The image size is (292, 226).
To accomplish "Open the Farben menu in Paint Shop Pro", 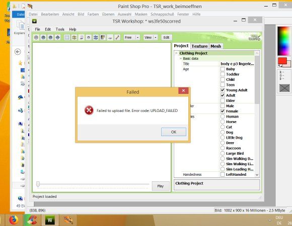I will click(x=93, y=14).
